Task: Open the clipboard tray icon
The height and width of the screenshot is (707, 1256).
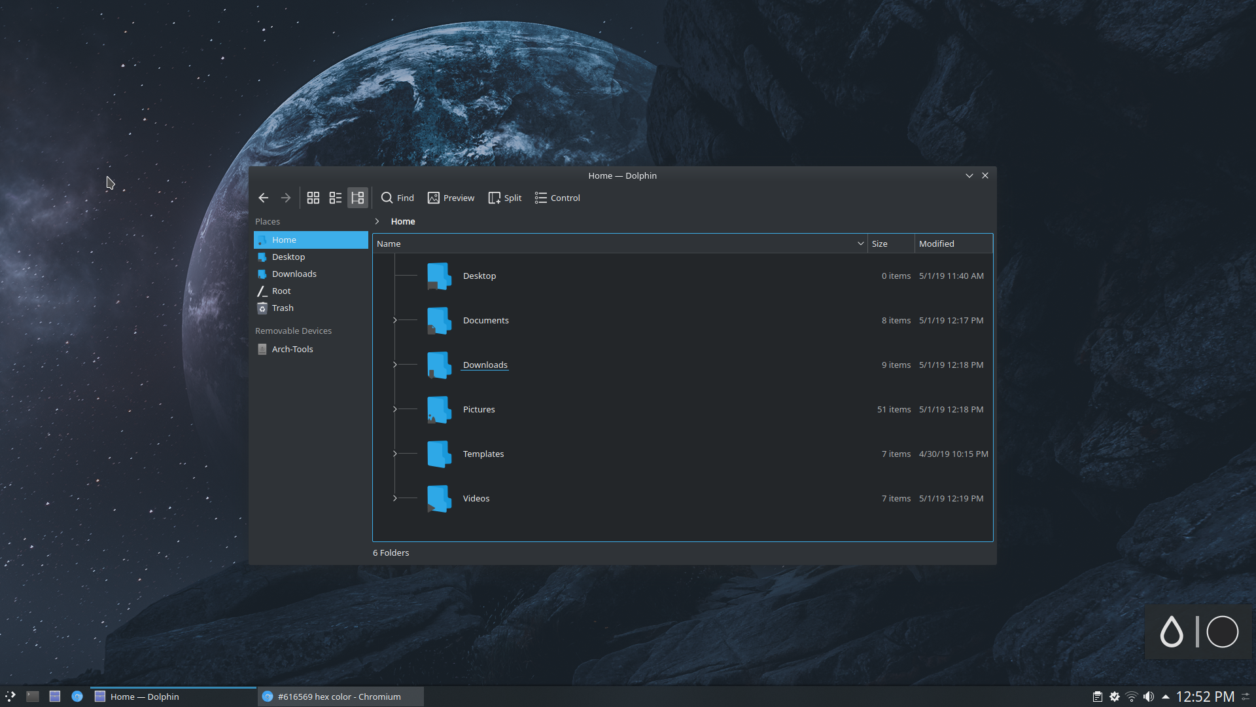Action: [x=1098, y=697]
